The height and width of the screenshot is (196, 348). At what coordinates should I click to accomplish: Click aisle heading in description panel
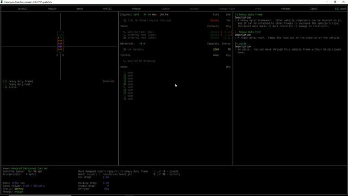[x=241, y=44]
